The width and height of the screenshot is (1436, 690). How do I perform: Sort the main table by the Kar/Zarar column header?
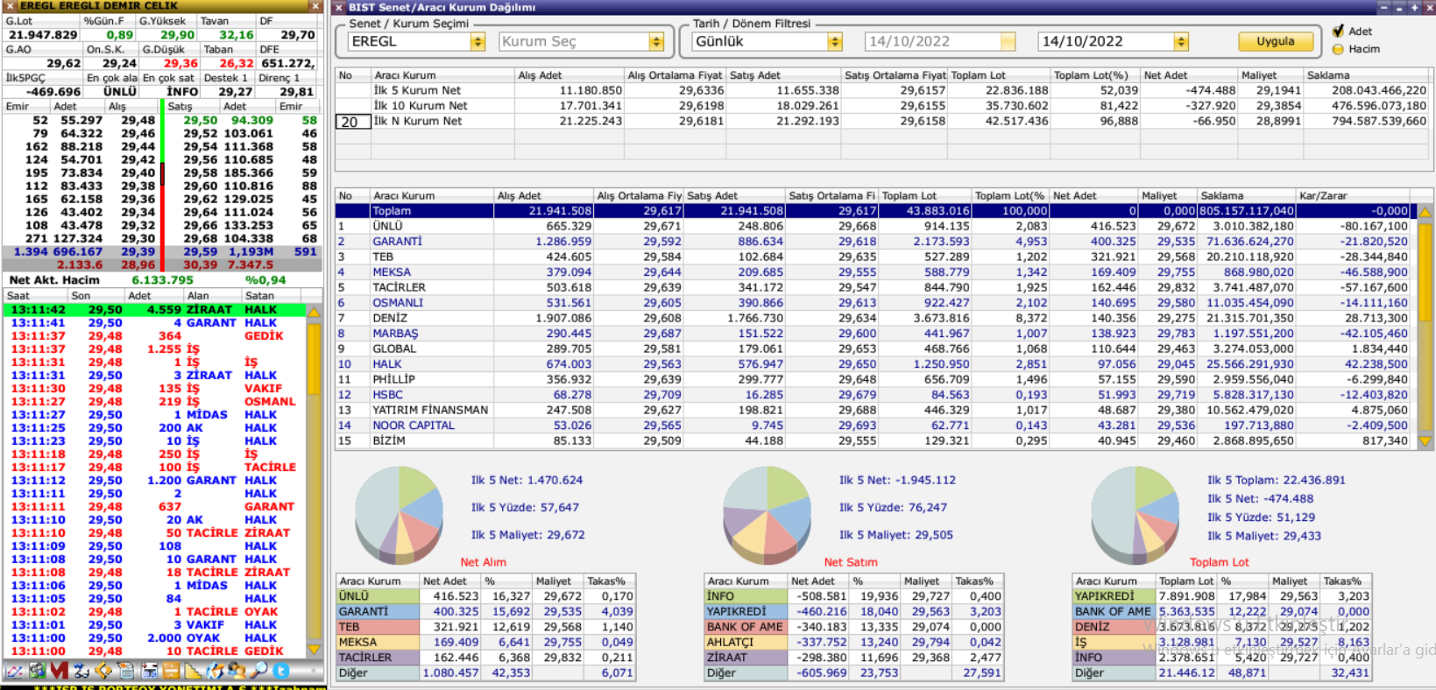pos(1352,196)
